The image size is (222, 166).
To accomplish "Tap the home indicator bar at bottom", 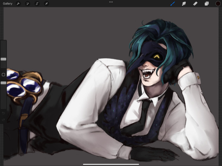I will (x=111, y=164).
